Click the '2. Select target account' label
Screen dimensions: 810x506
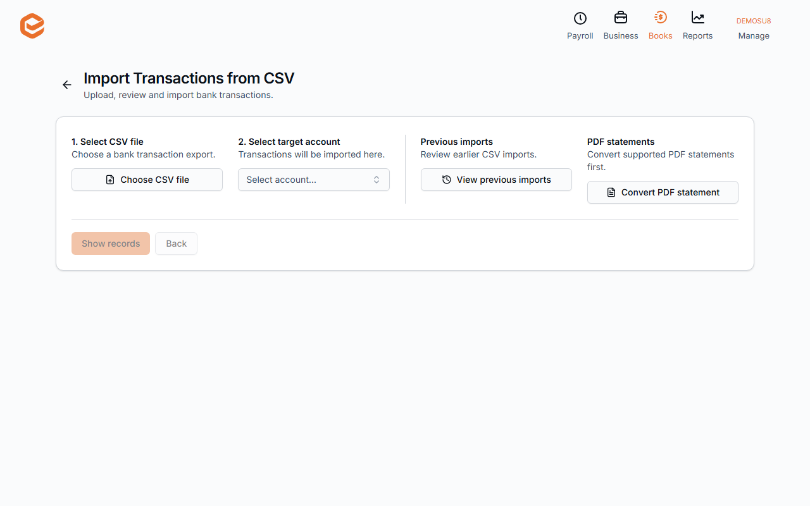[289, 142]
